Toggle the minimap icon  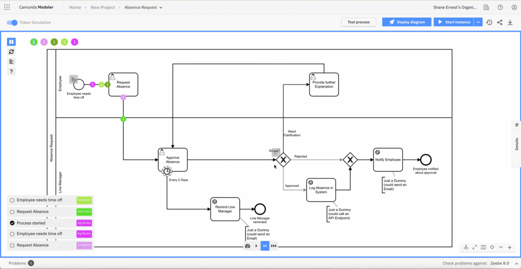[x=483, y=247]
